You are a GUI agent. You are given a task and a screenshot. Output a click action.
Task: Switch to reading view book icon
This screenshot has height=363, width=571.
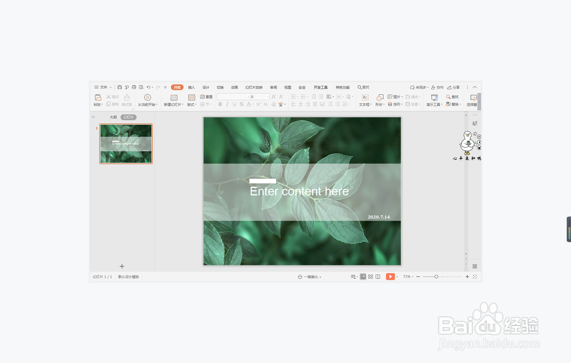(x=378, y=277)
